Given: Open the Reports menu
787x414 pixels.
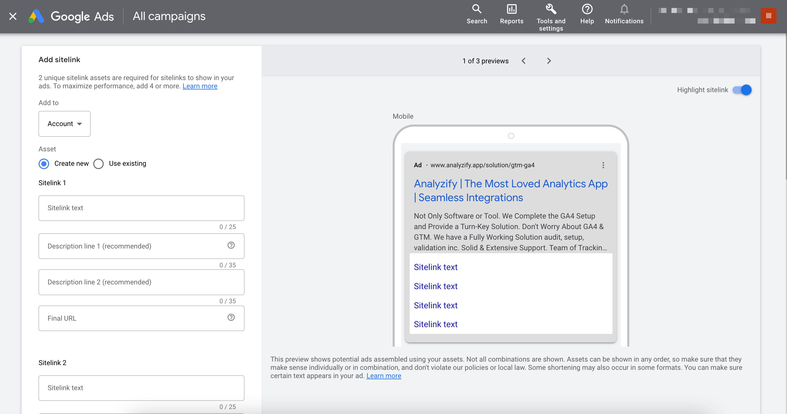Looking at the screenshot, I should pyautogui.click(x=511, y=14).
